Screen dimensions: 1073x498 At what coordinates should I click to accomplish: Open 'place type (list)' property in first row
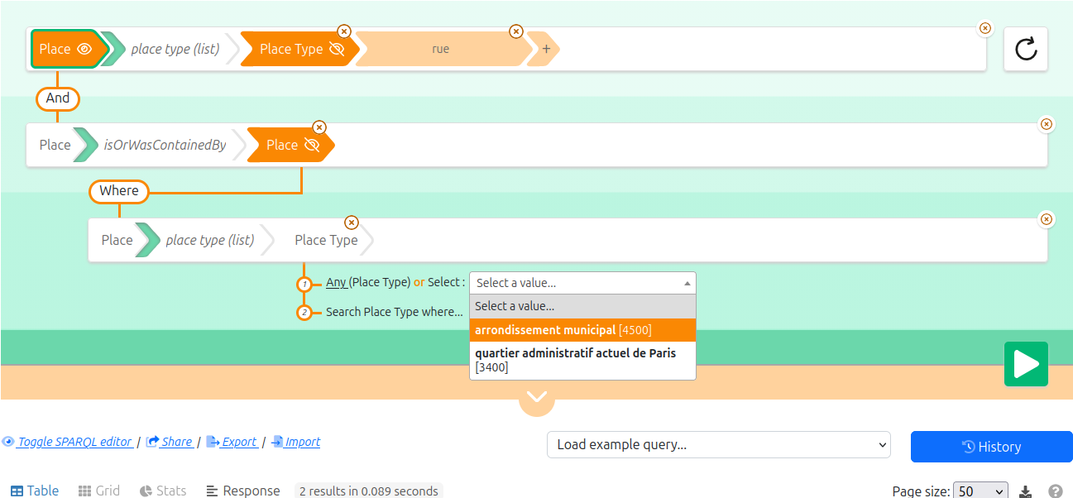click(x=175, y=49)
